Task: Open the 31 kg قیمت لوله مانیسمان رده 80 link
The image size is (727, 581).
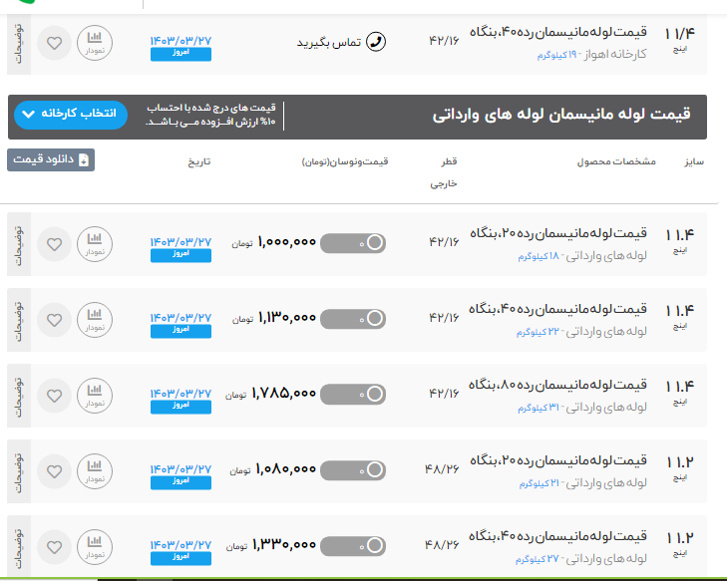Action: 558,384
